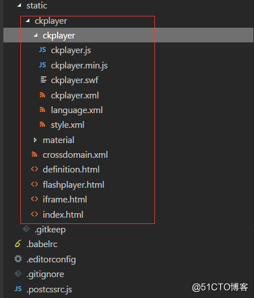Open flashplayer.html file

pos(74,185)
